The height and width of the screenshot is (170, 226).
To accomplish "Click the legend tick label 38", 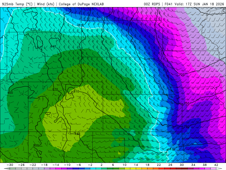I will click(205, 165).
